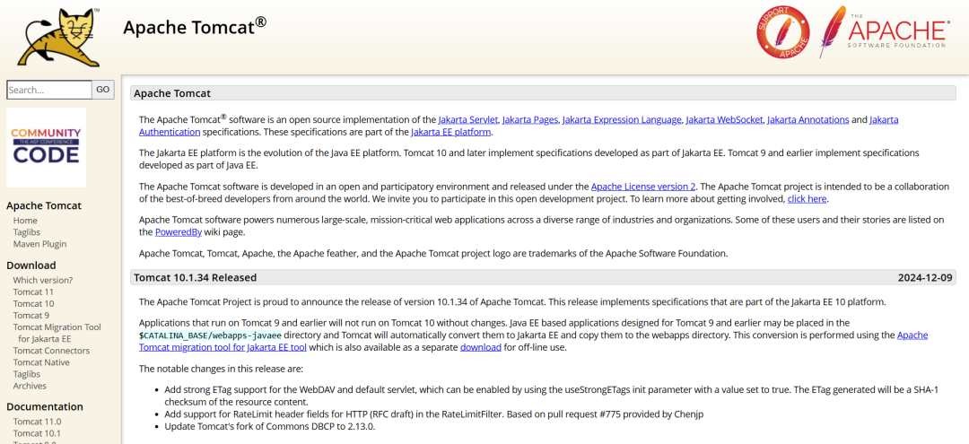Click 'The notable changes in this release are' line

tap(222, 369)
